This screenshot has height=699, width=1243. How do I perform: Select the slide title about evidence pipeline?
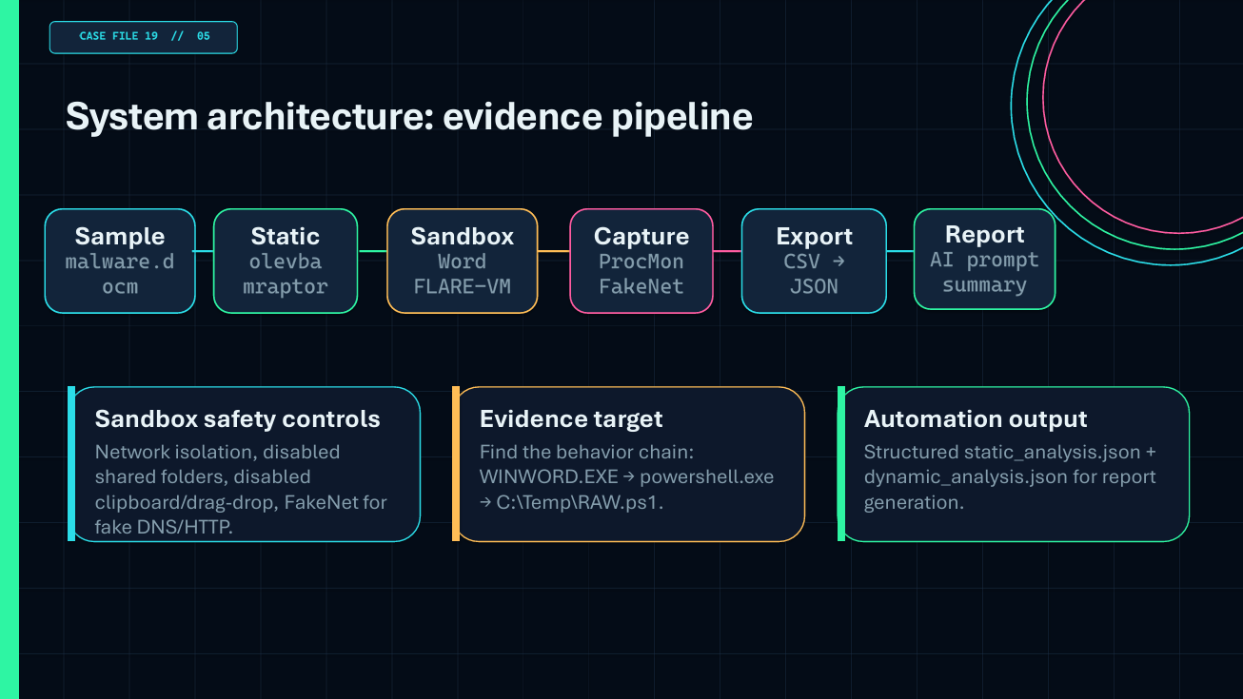(409, 117)
